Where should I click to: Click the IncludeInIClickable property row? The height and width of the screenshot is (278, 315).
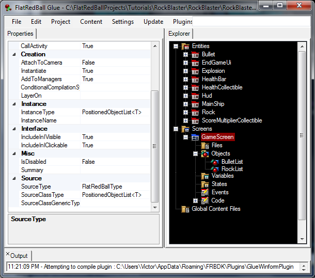pyautogui.click(x=80, y=145)
